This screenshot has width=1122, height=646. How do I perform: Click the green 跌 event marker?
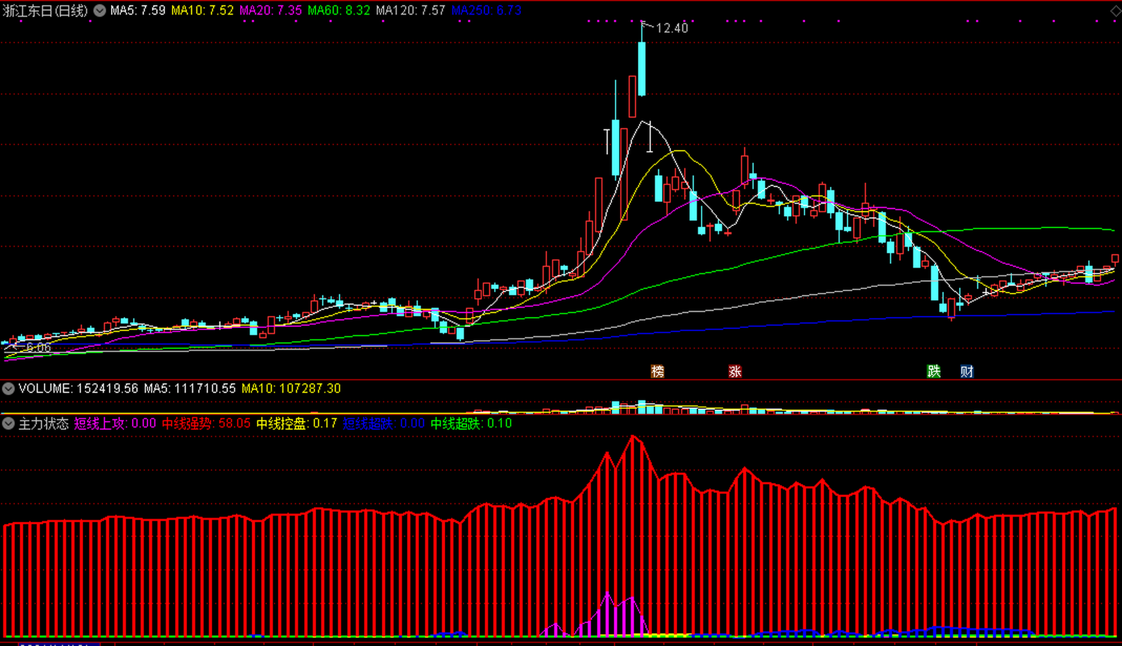pos(933,371)
